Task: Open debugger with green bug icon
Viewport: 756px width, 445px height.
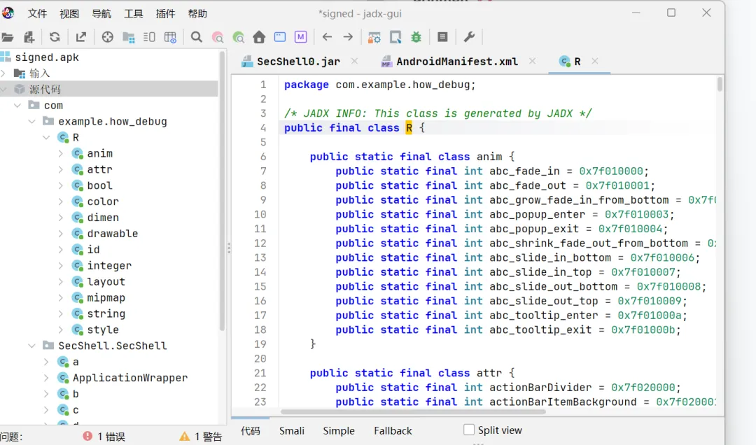Action: (416, 37)
